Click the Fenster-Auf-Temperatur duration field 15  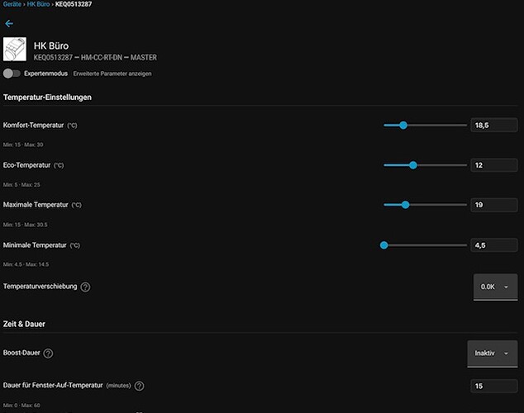pos(494,386)
